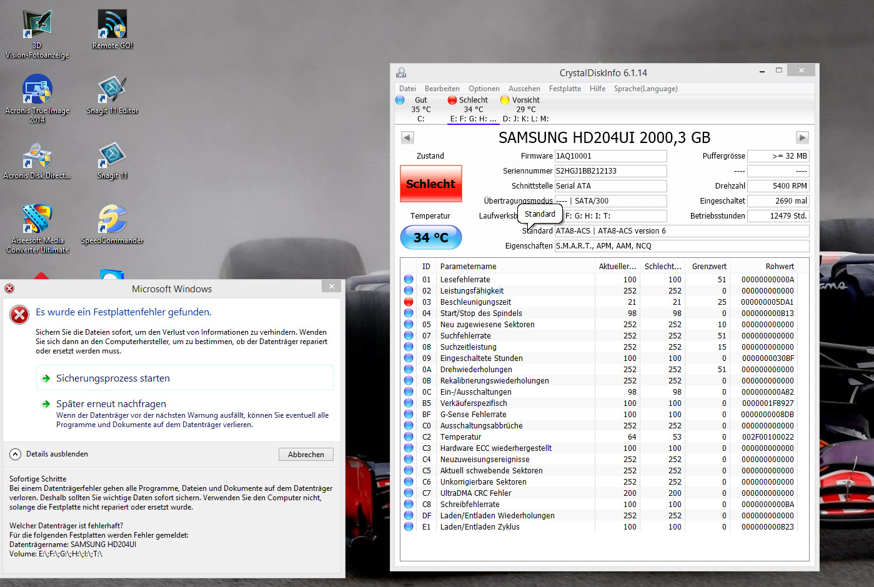The height and width of the screenshot is (587, 874).
Task: Click the Parametername column header
Action: point(515,266)
